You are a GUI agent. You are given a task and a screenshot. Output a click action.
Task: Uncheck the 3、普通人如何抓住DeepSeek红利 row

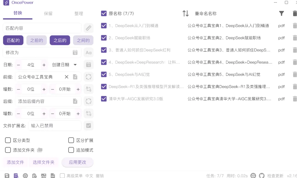point(104,50)
